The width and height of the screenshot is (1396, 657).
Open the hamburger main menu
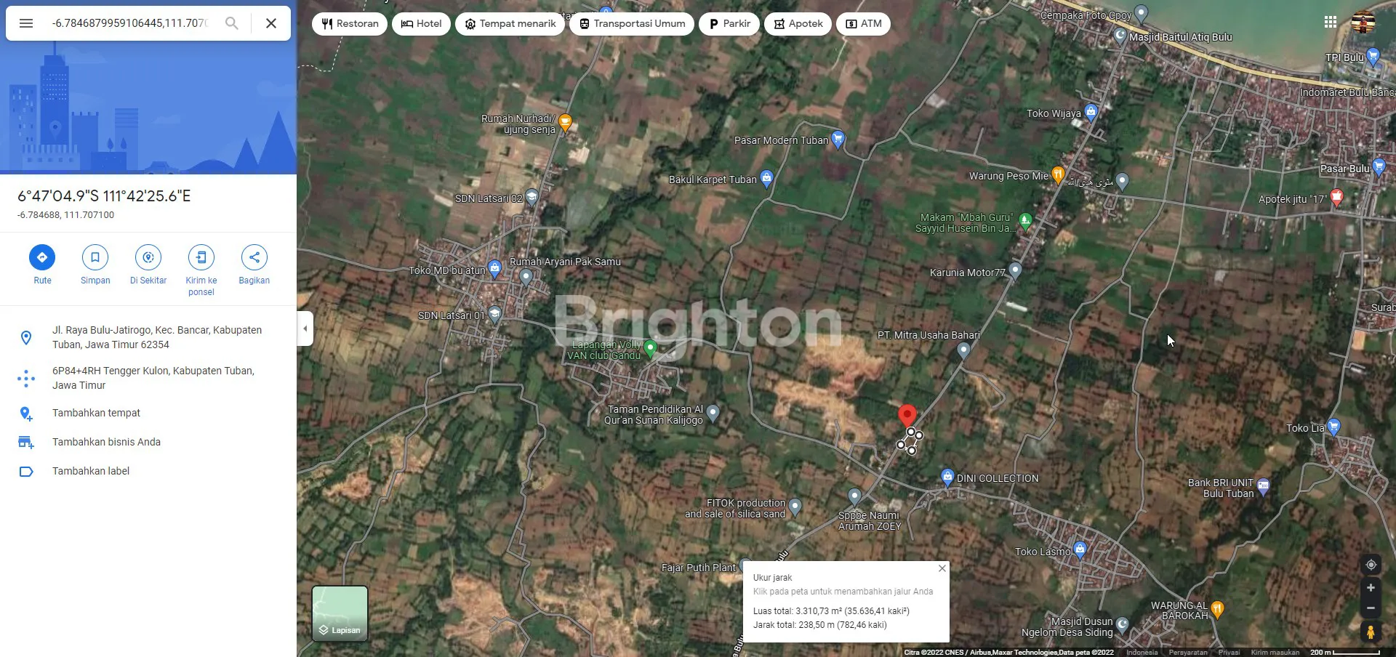26,23
